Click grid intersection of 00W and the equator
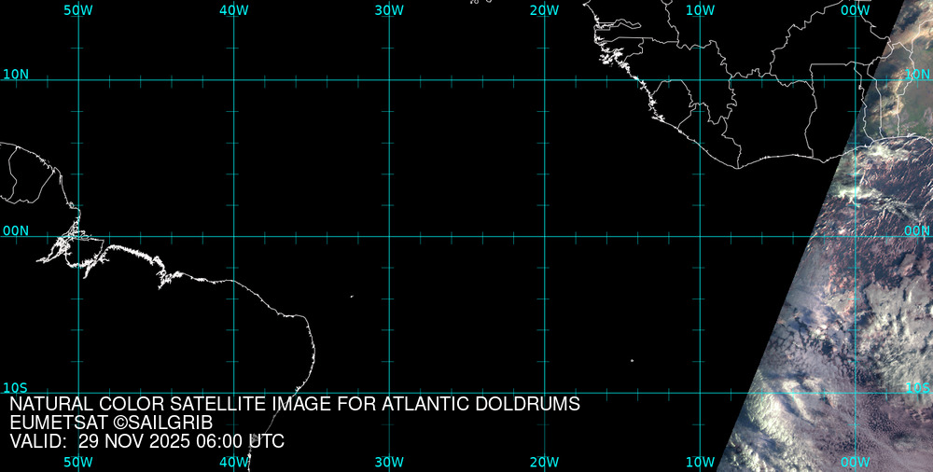The width and height of the screenshot is (933, 472). coord(856,236)
